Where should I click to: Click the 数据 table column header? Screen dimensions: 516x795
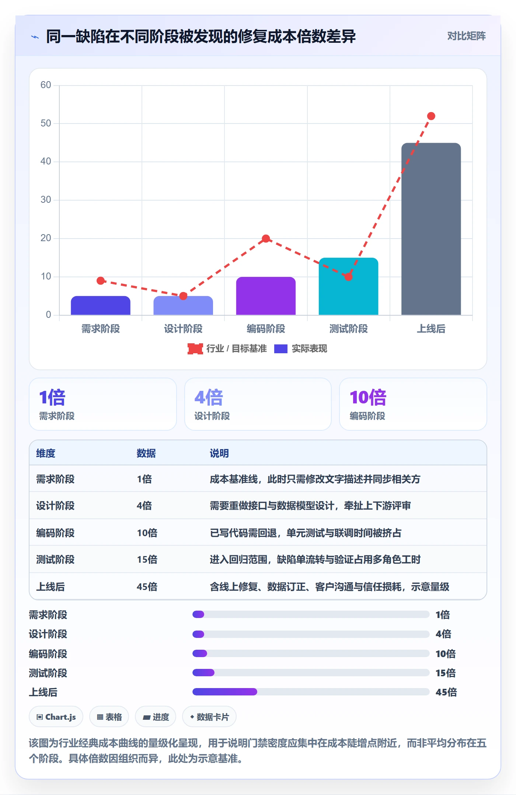click(x=146, y=453)
